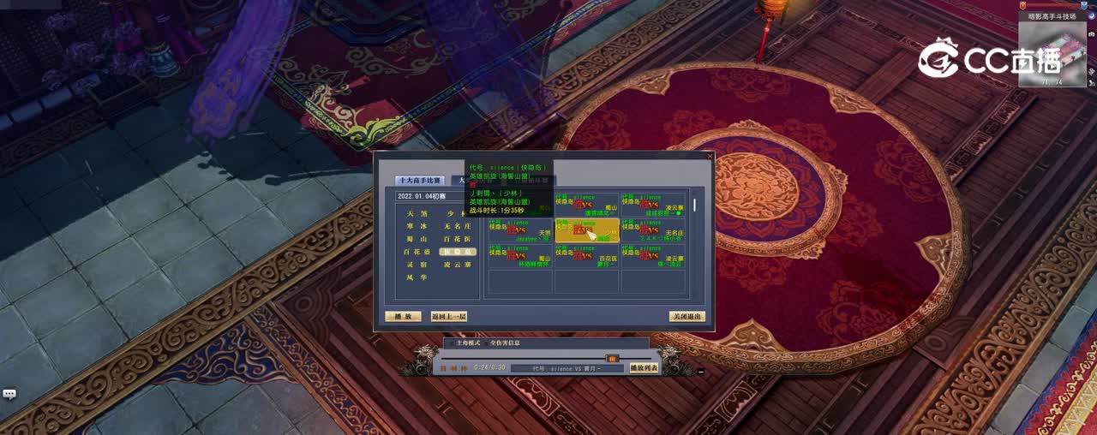Viewport: 1097px width, 435px height.
Task: Click the replay title field silence VS 霁月
Action: [x=567, y=368]
